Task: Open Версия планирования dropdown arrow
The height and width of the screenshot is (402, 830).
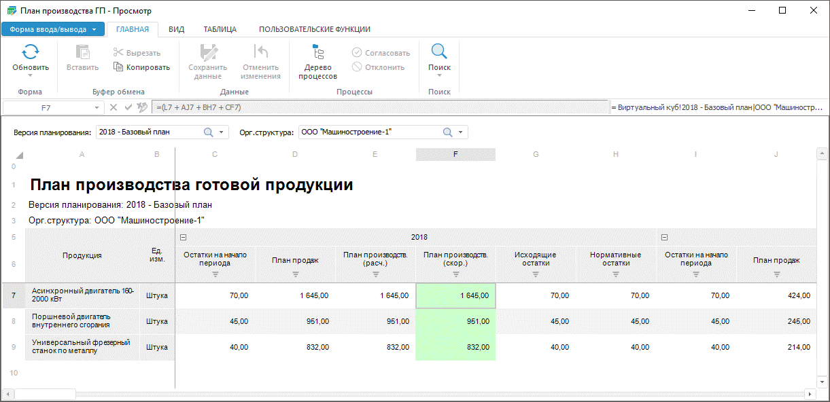Action: point(222,132)
